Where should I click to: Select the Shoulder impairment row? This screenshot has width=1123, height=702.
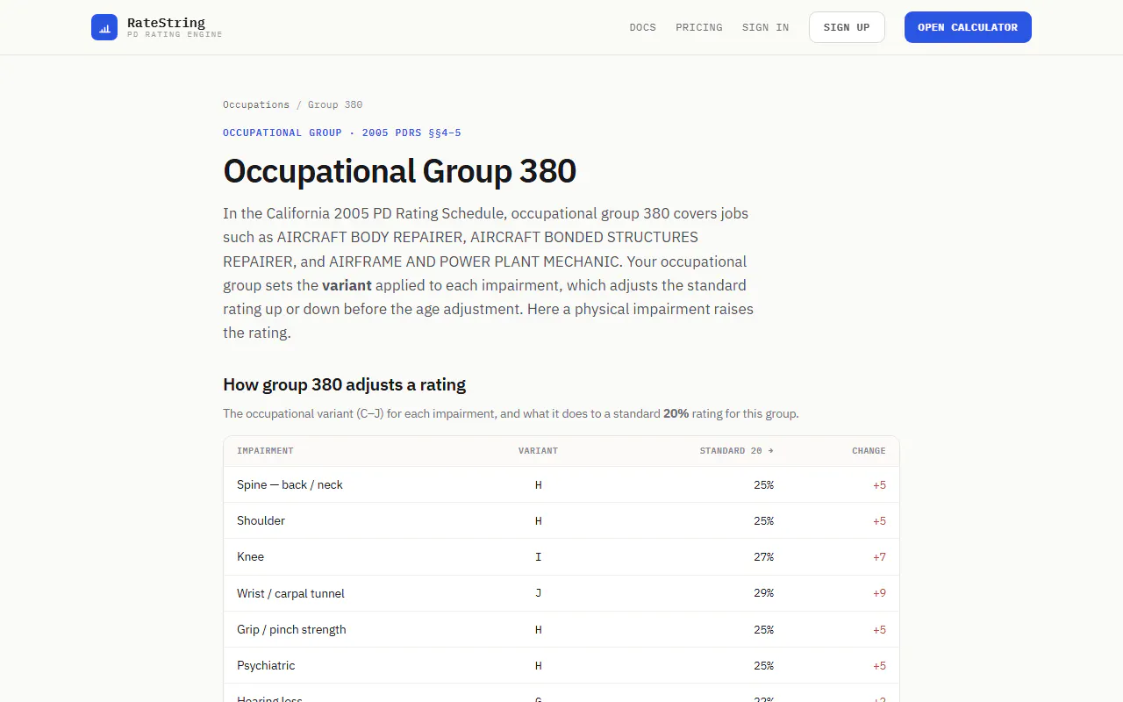tap(561, 520)
